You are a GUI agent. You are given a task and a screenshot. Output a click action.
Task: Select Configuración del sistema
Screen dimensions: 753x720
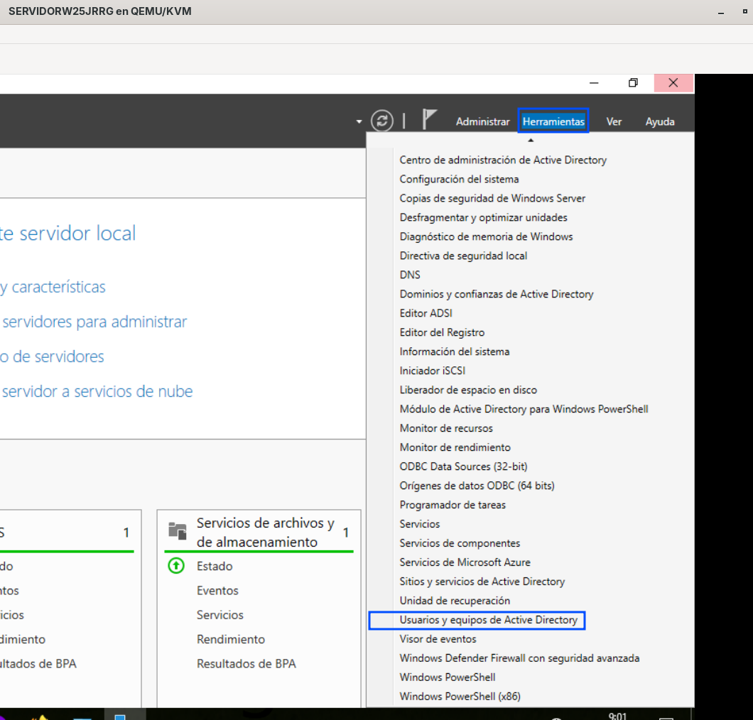coord(459,179)
